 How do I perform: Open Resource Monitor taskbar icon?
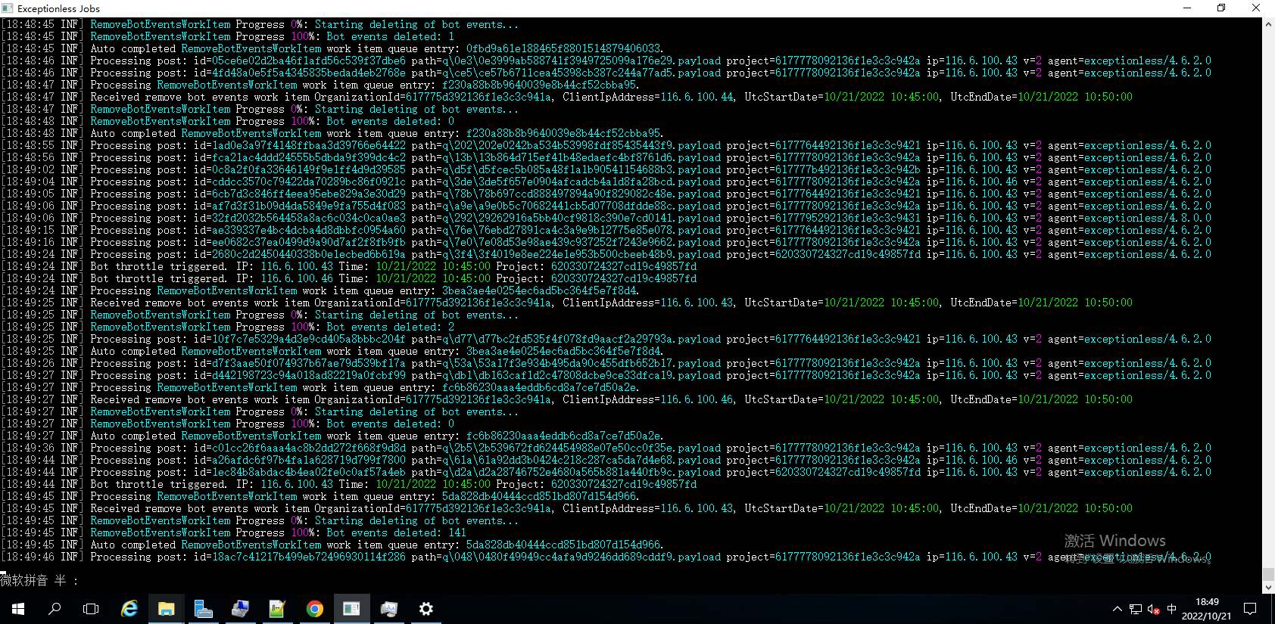(388, 609)
